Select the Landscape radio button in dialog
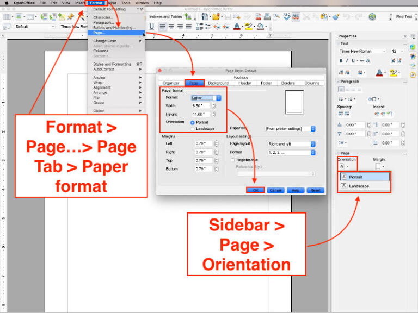Viewport: 418px width, 313px height. [193, 129]
